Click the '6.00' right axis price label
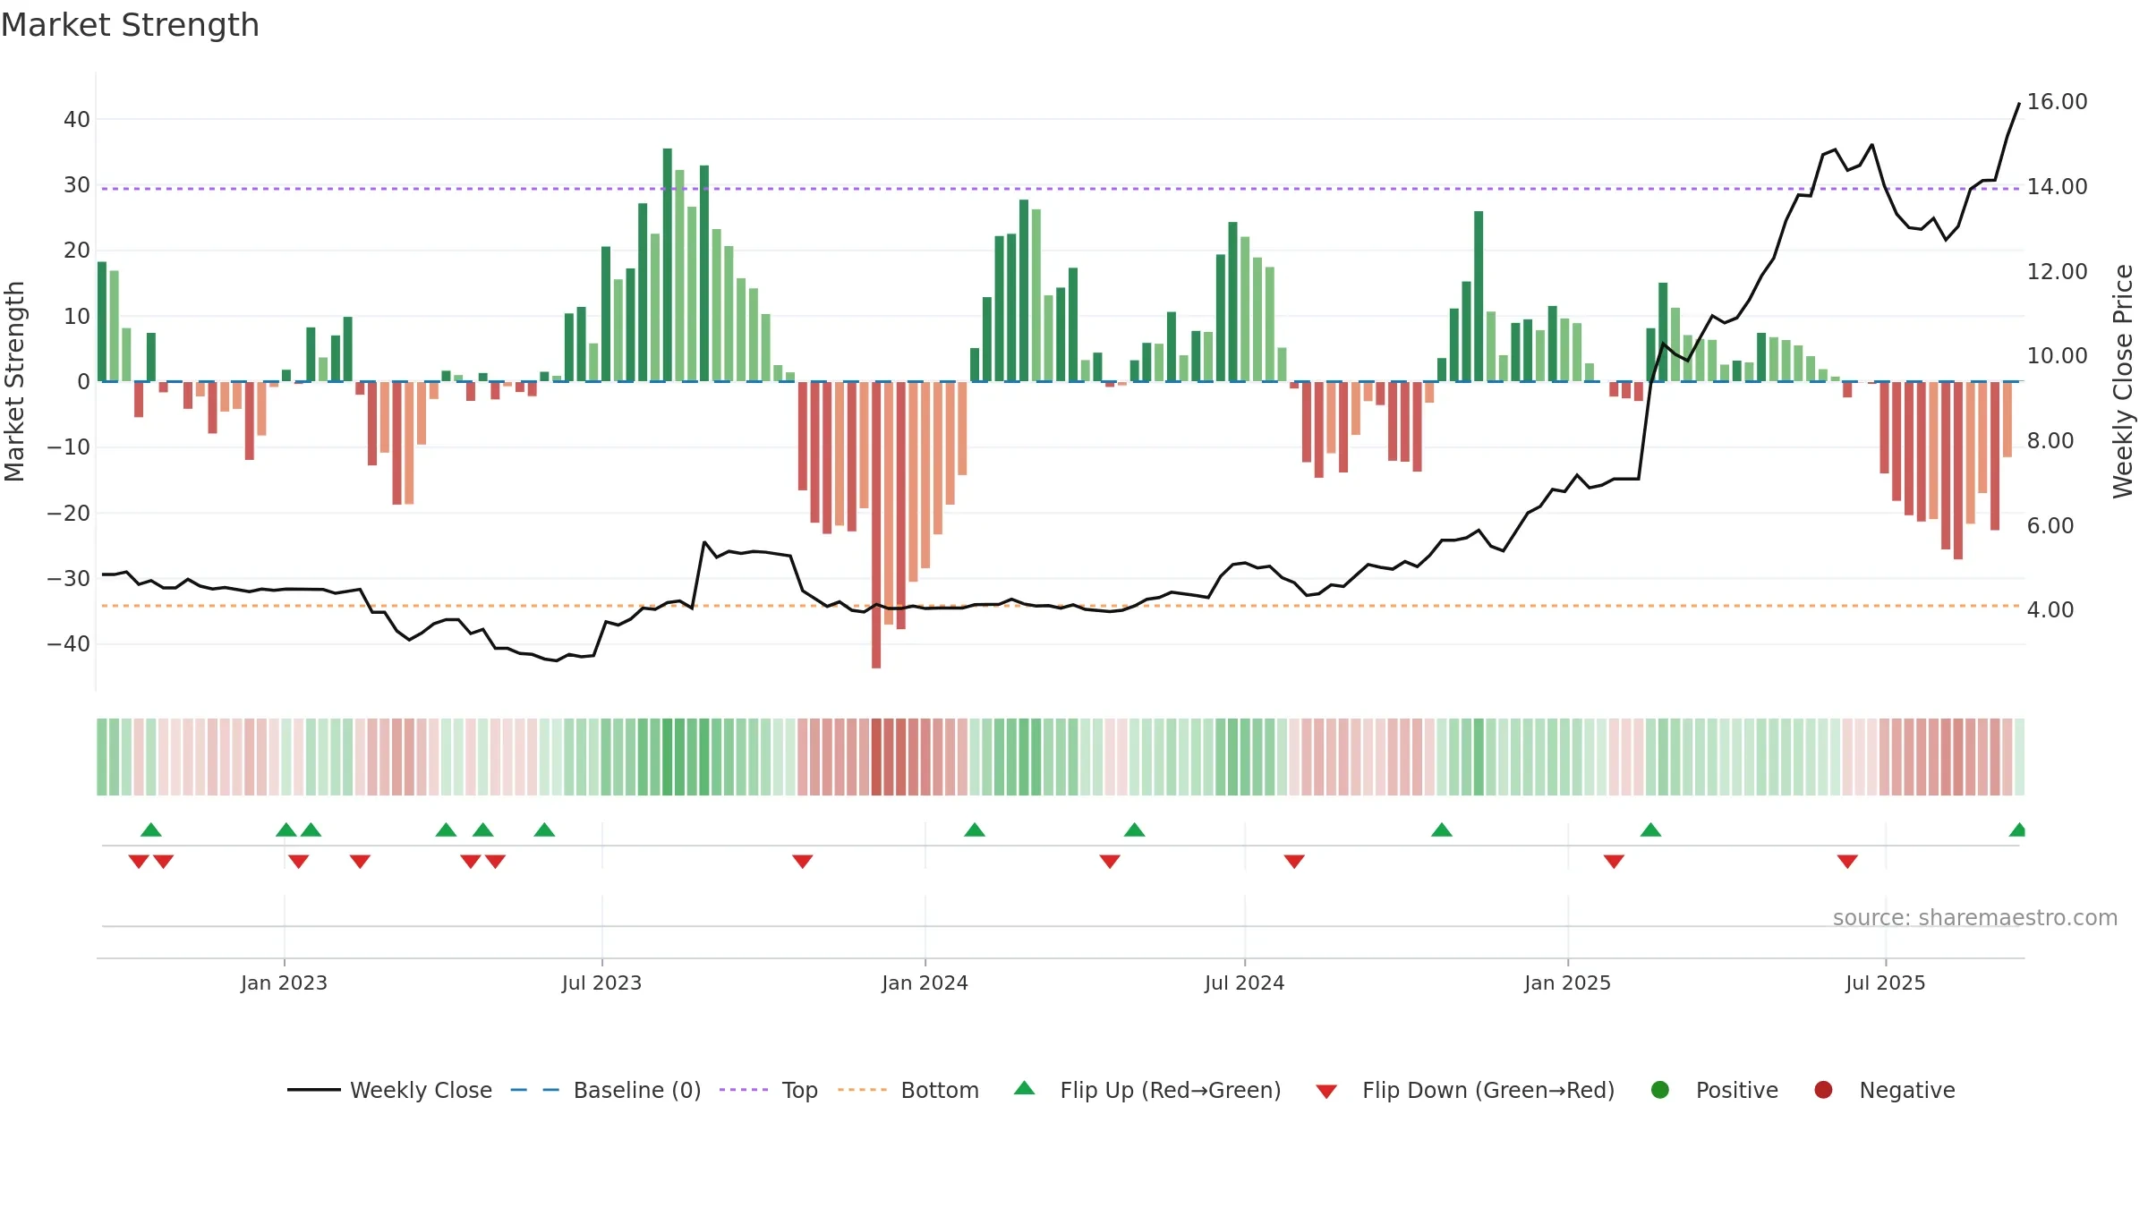This screenshot has height=1208, width=2148. click(x=2050, y=525)
